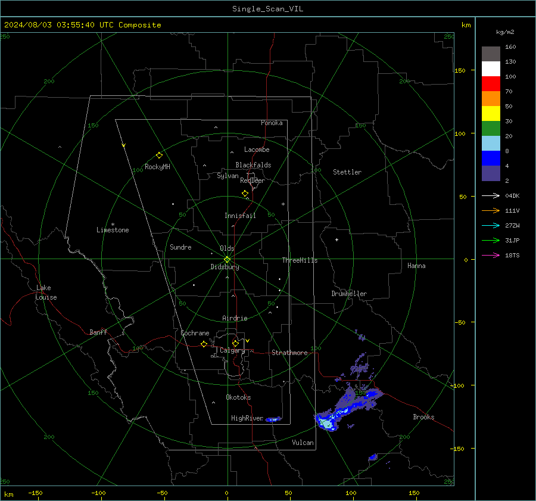Click the 111V legend label
536x501 pixels.
512,211
